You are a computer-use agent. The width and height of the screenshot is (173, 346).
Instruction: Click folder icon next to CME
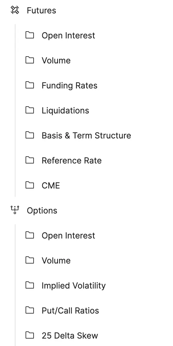point(30,185)
